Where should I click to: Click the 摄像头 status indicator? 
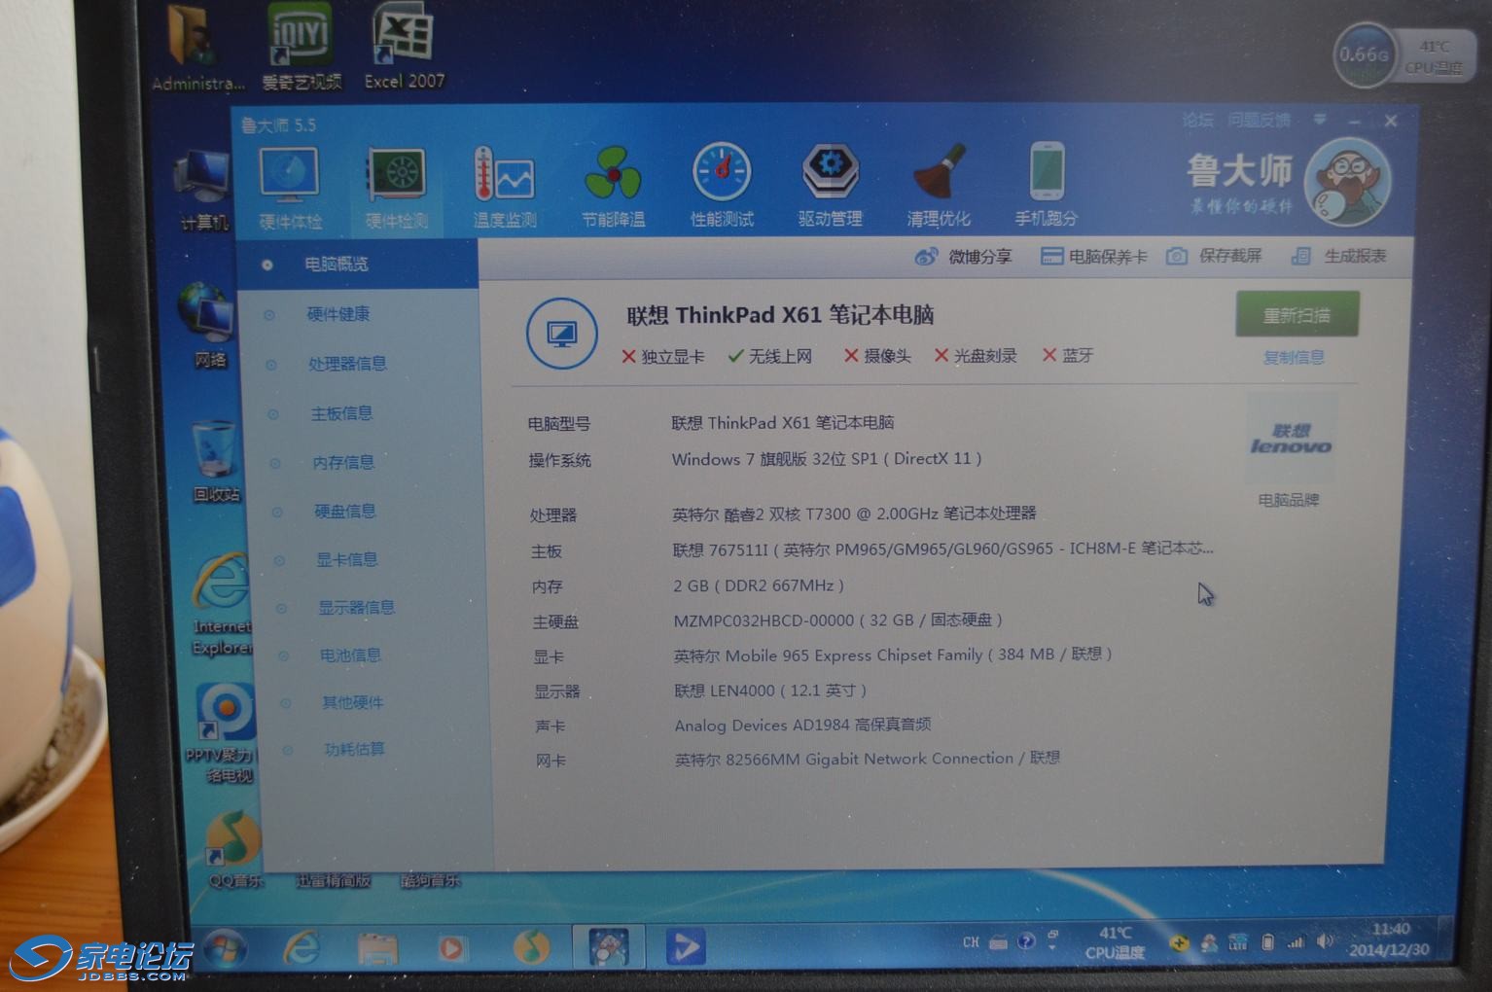pyautogui.click(x=876, y=355)
